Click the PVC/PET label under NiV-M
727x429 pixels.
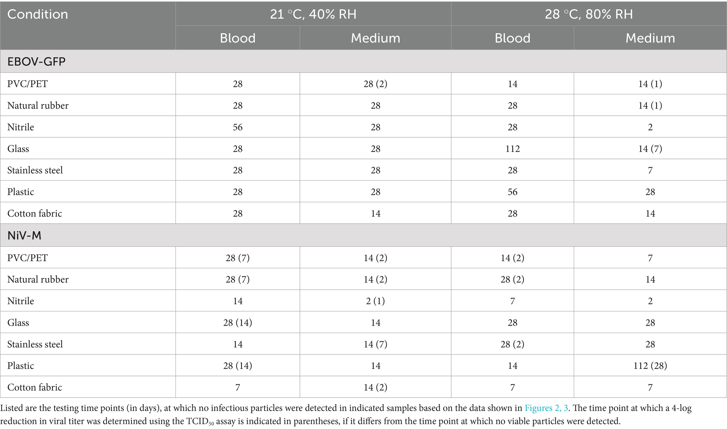(27, 258)
